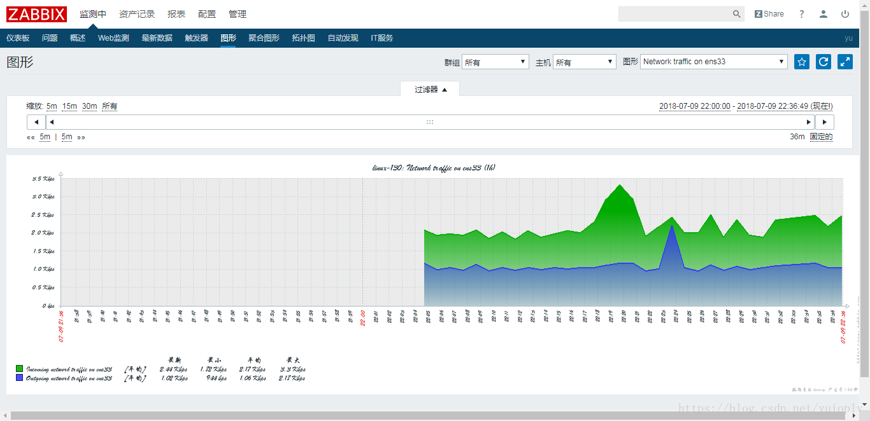Click the ZABBIX logo
The width and height of the screenshot is (870, 421).
point(36,14)
